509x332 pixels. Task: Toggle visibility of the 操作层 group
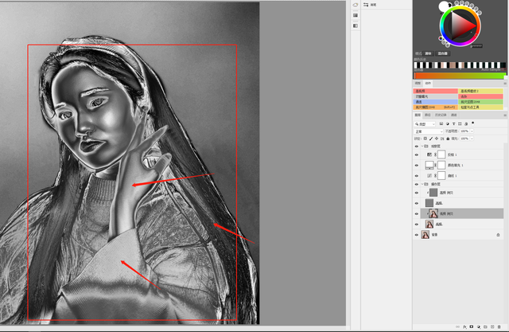point(417,184)
